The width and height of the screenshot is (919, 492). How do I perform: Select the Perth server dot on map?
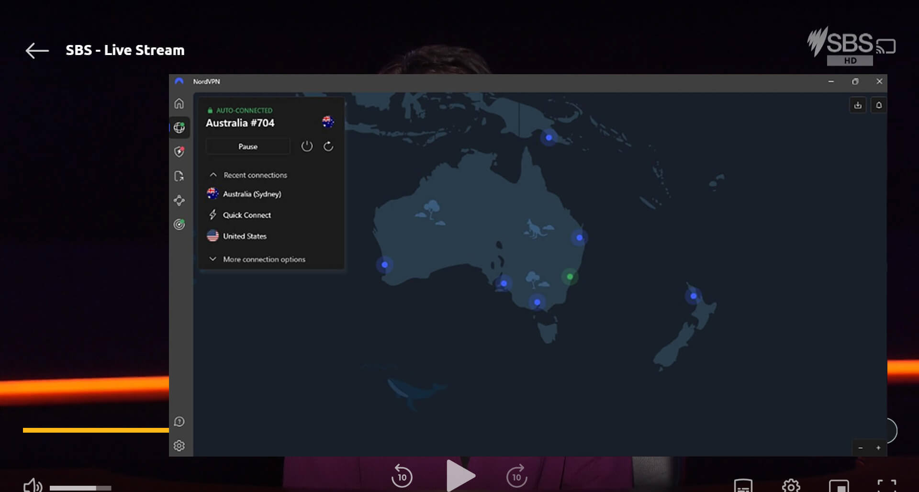pos(384,265)
